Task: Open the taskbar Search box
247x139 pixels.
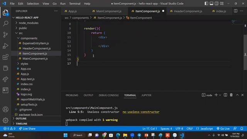Action: [78, 135]
